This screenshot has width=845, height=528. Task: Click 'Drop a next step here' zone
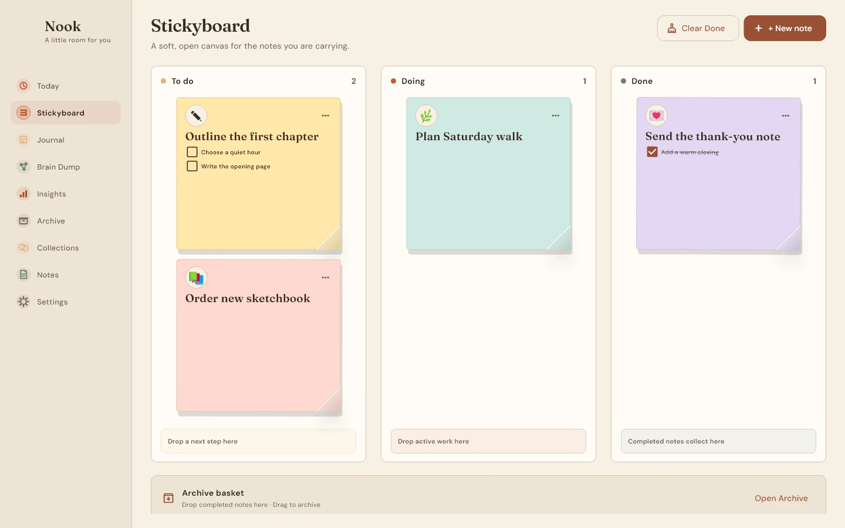(258, 441)
